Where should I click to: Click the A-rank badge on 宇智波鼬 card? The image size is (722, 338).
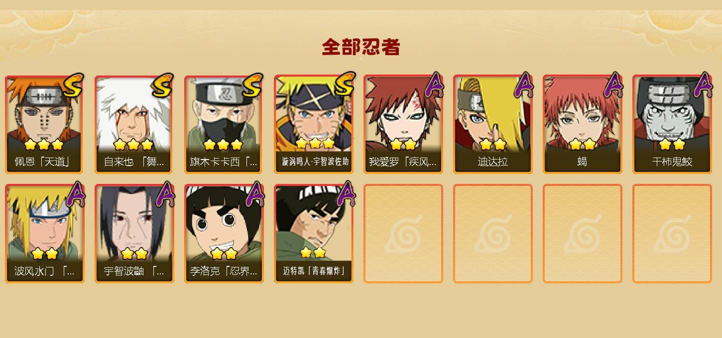[x=165, y=194]
